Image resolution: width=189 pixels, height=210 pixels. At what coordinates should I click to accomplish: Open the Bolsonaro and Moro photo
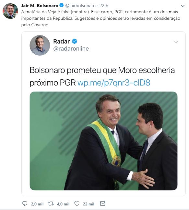click(x=103, y=141)
